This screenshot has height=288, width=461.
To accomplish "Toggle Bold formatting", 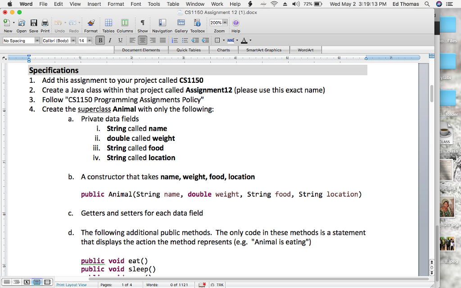I will 101,40.
